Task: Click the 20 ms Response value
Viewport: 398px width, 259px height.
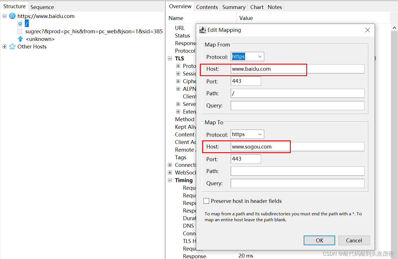Action: (x=246, y=256)
